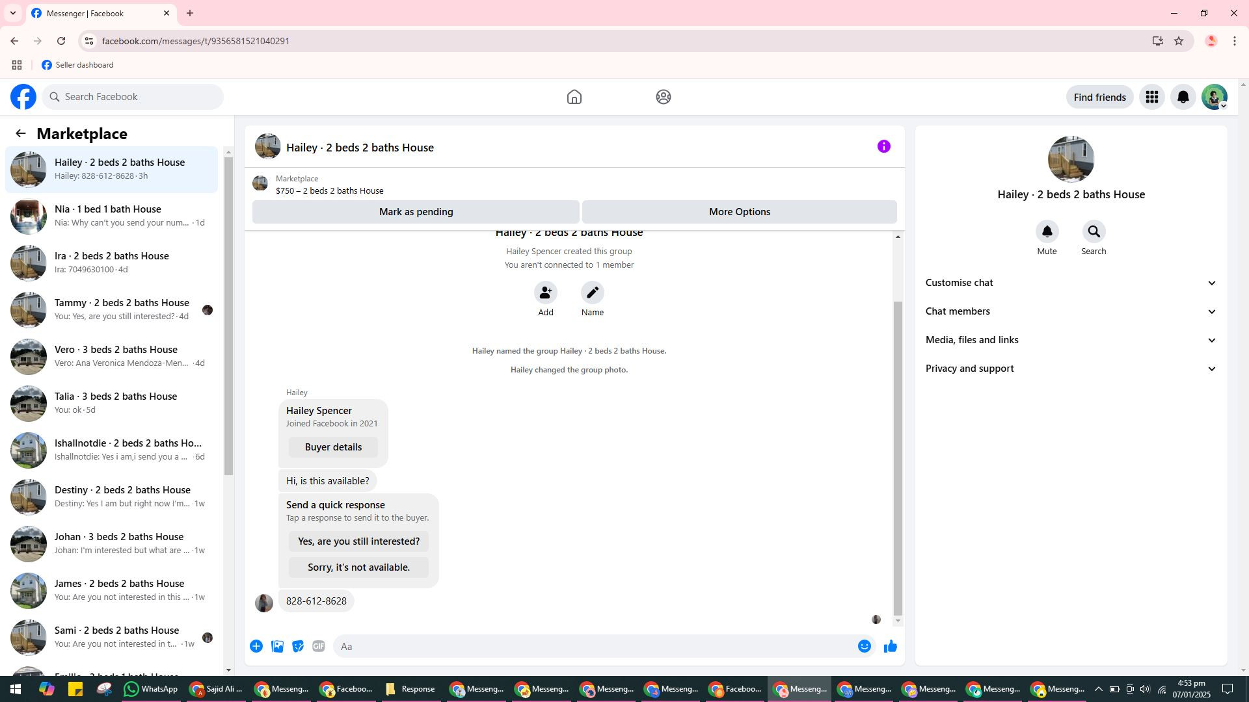Send the quick reply 'Sorry, it's not available.'

(358, 567)
